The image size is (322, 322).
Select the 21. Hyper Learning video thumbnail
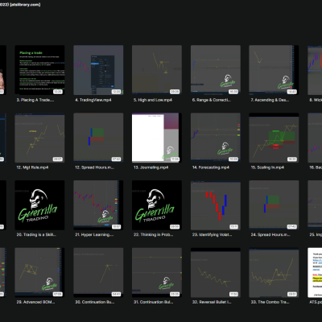click(x=98, y=205)
